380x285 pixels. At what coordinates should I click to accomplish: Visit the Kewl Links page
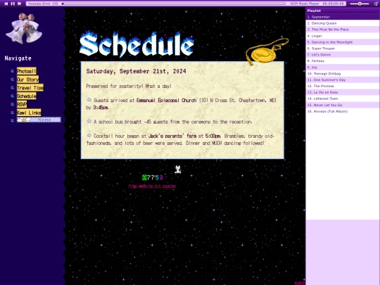point(29,113)
